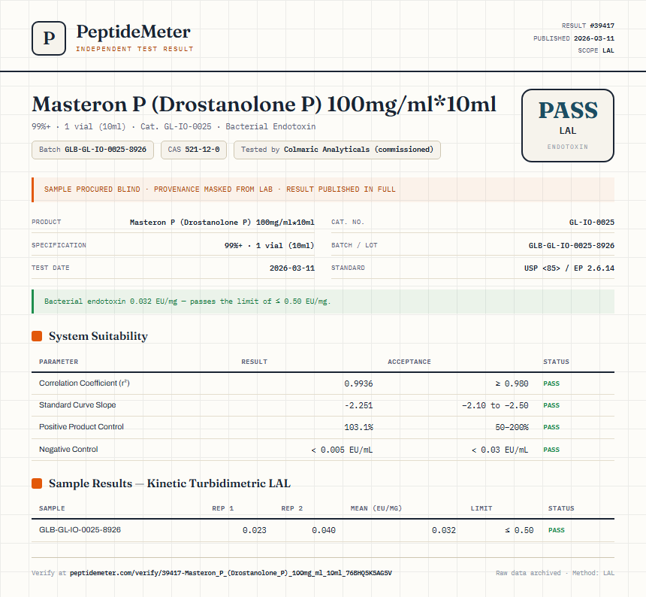The width and height of the screenshot is (646, 597).
Task: Select the SCOPE LAL text
Action: 596,50
